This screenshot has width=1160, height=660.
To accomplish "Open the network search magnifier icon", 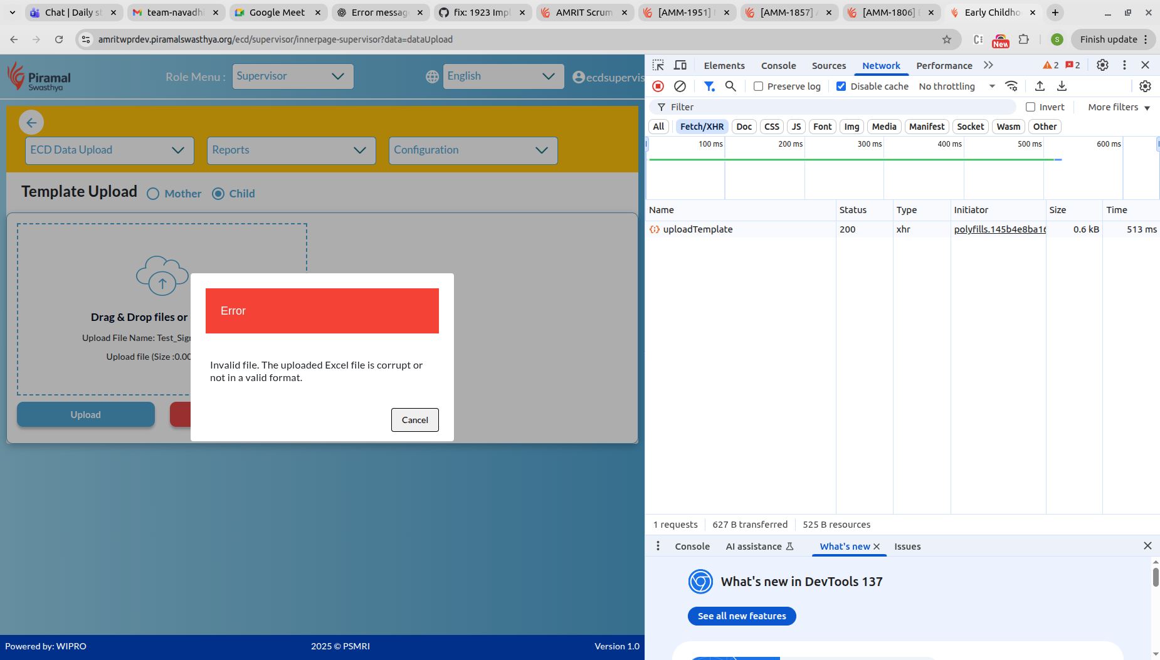I will tap(730, 86).
